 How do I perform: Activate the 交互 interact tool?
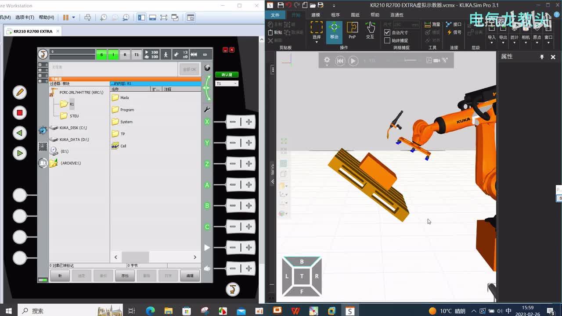coord(370,31)
